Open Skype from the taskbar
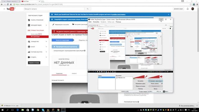The image size is (199, 112). 43,110
